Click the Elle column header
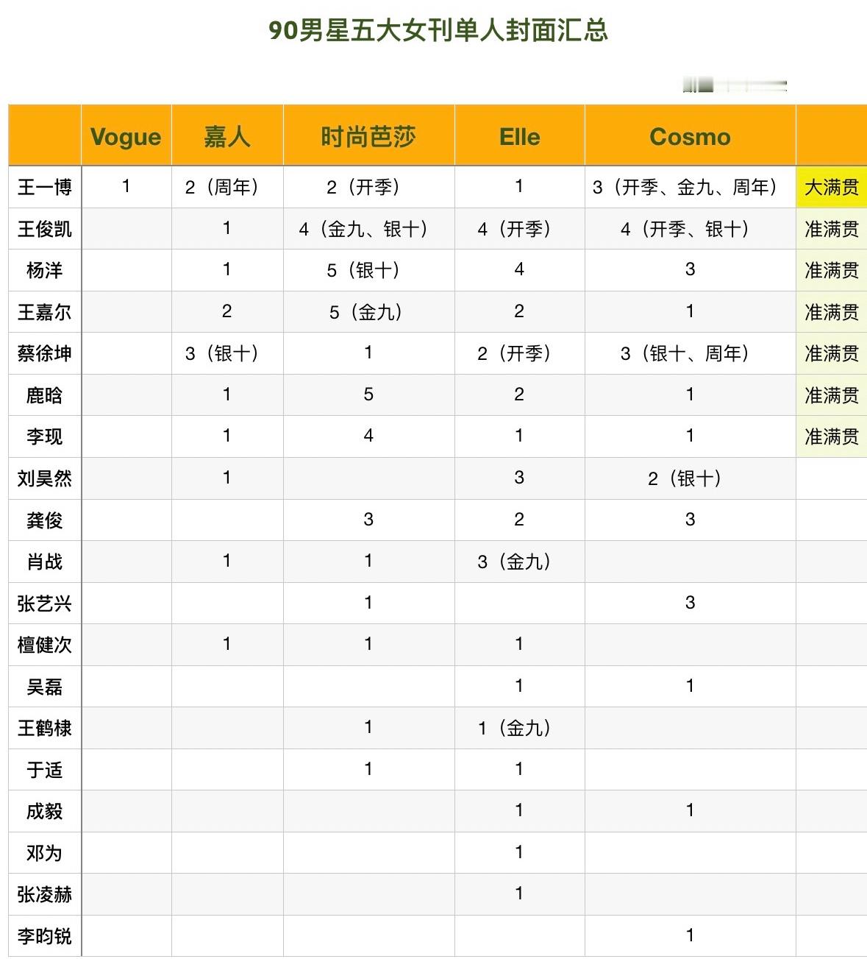 pos(518,136)
